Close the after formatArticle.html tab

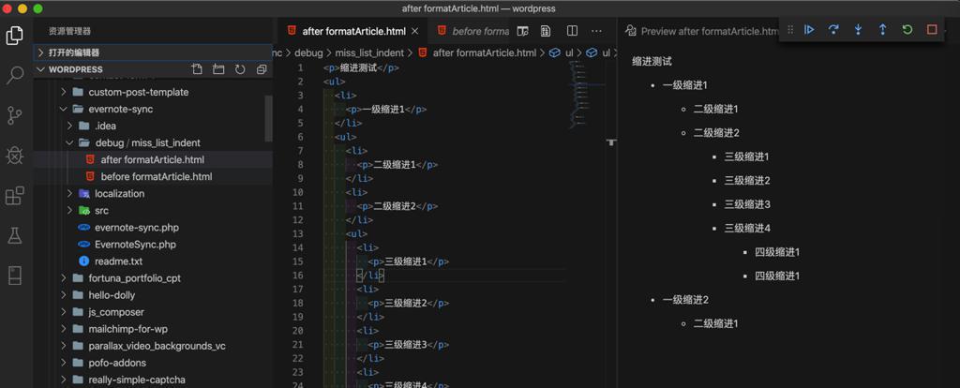click(414, 31)
